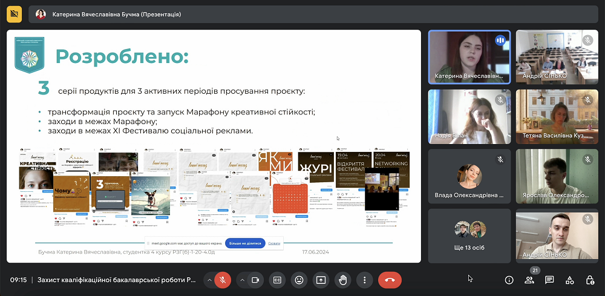
Task: Open meeting details info icon
Action: (509, 280)
